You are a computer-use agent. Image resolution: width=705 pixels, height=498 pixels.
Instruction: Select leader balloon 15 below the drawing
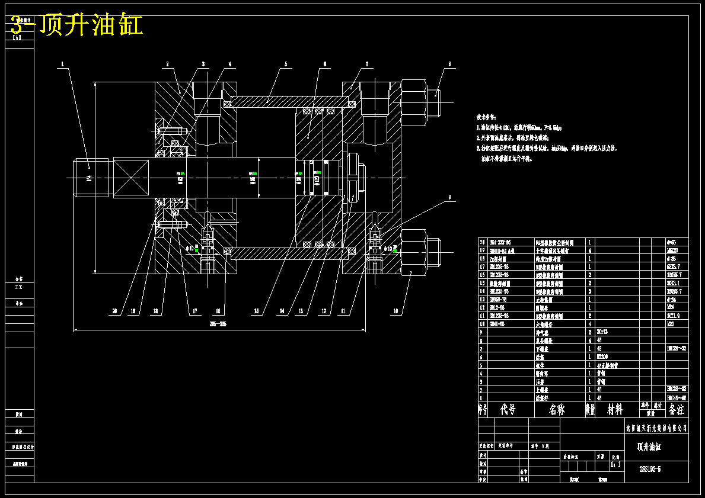tap(257, 311)
